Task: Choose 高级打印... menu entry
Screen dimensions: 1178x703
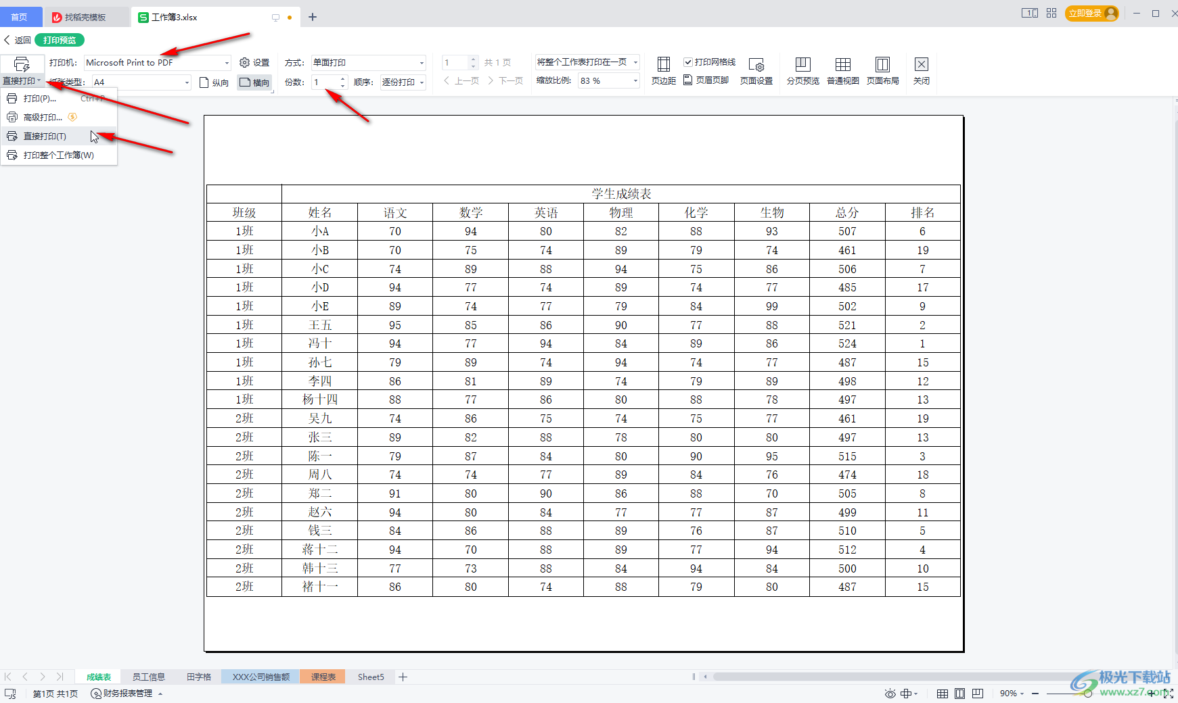Action: 59,118
